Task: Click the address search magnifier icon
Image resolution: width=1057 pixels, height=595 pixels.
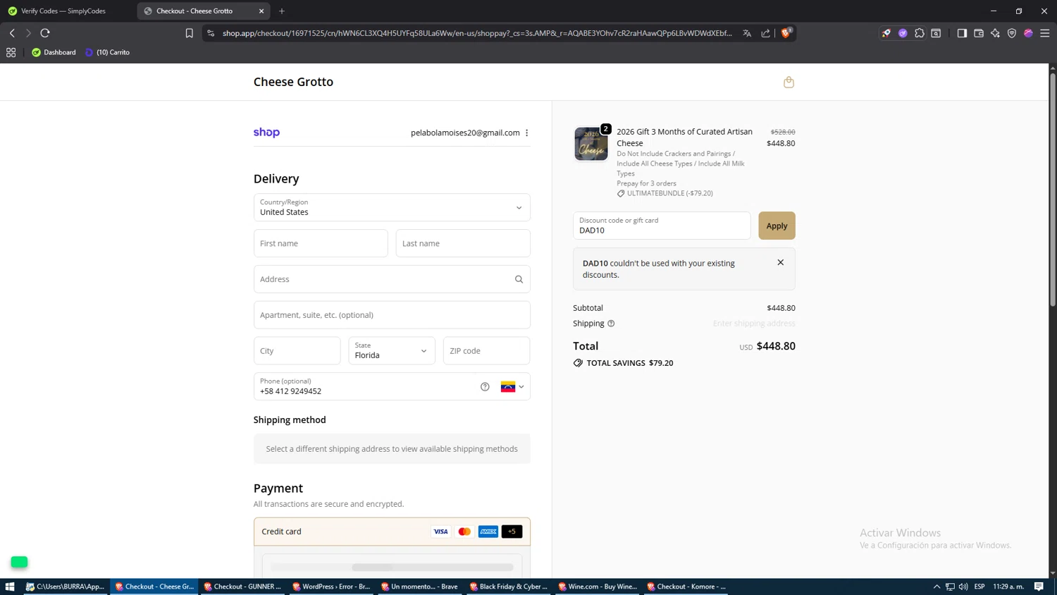Action: click(x=519, y=279)
